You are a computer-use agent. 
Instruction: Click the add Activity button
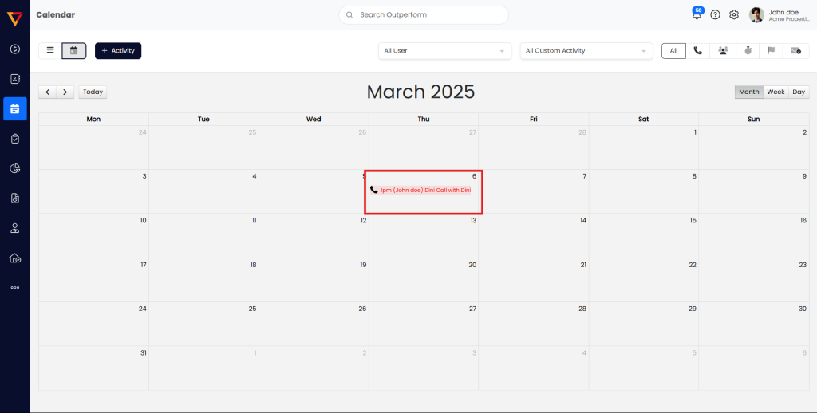click(x=118, y=50)
